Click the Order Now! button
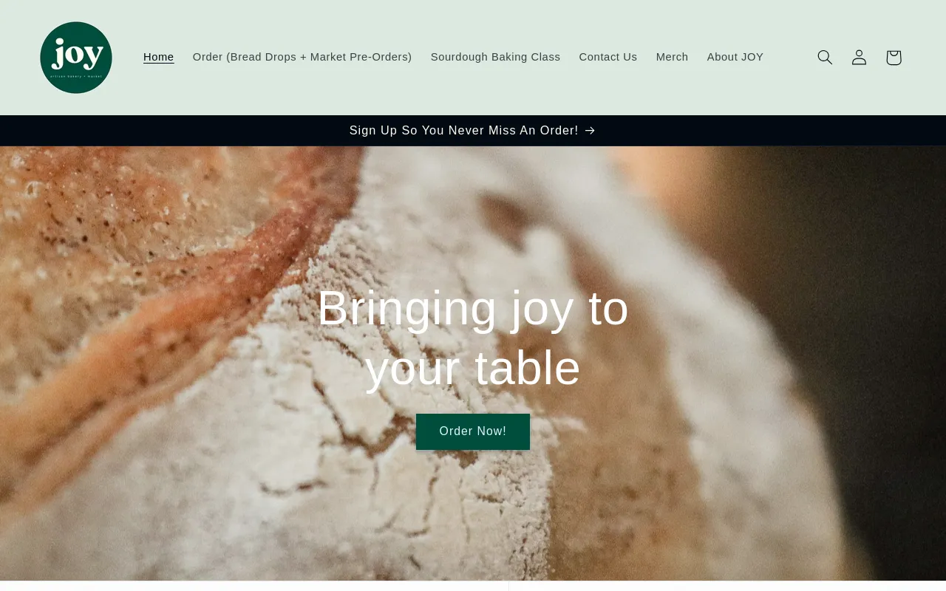Viewport: 946px width, 591px height. click(x=473, y=431)
